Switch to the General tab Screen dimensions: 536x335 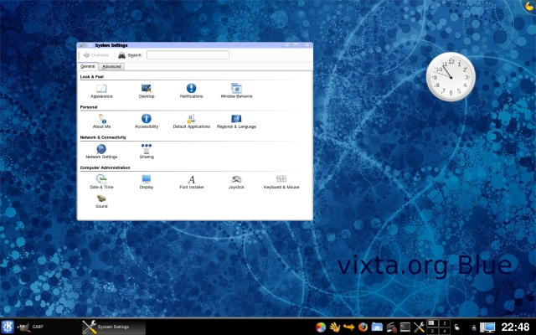coord(88,66)
